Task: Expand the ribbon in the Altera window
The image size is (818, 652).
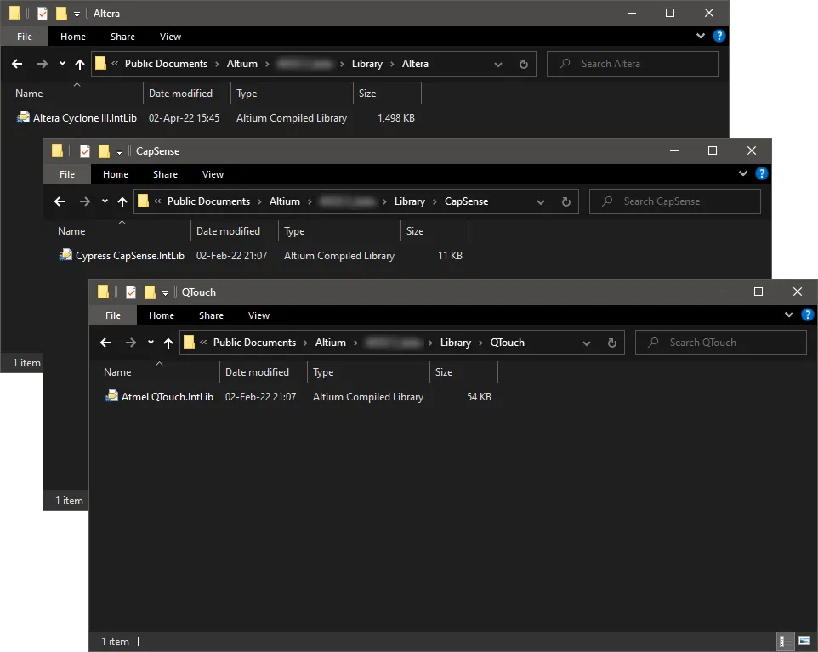Action: coord(701,36)
